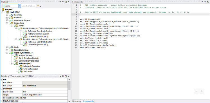Toggle the pin on the Commands panel
The image size is (210, 103).
(205, 2)
